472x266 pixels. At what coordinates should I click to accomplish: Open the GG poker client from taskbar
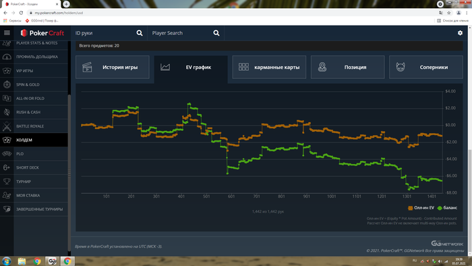pos(53,261)
